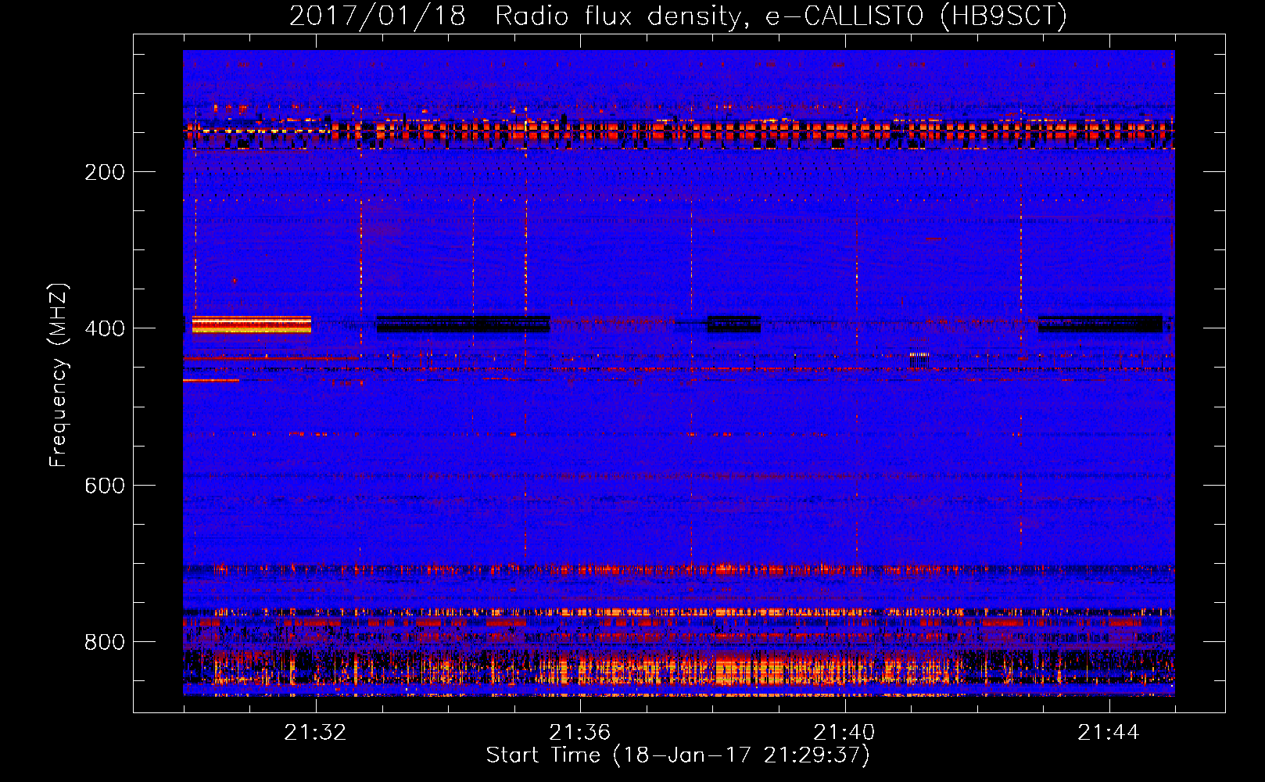
Task: Click the 600 frequency tick label
Action: 105,486
